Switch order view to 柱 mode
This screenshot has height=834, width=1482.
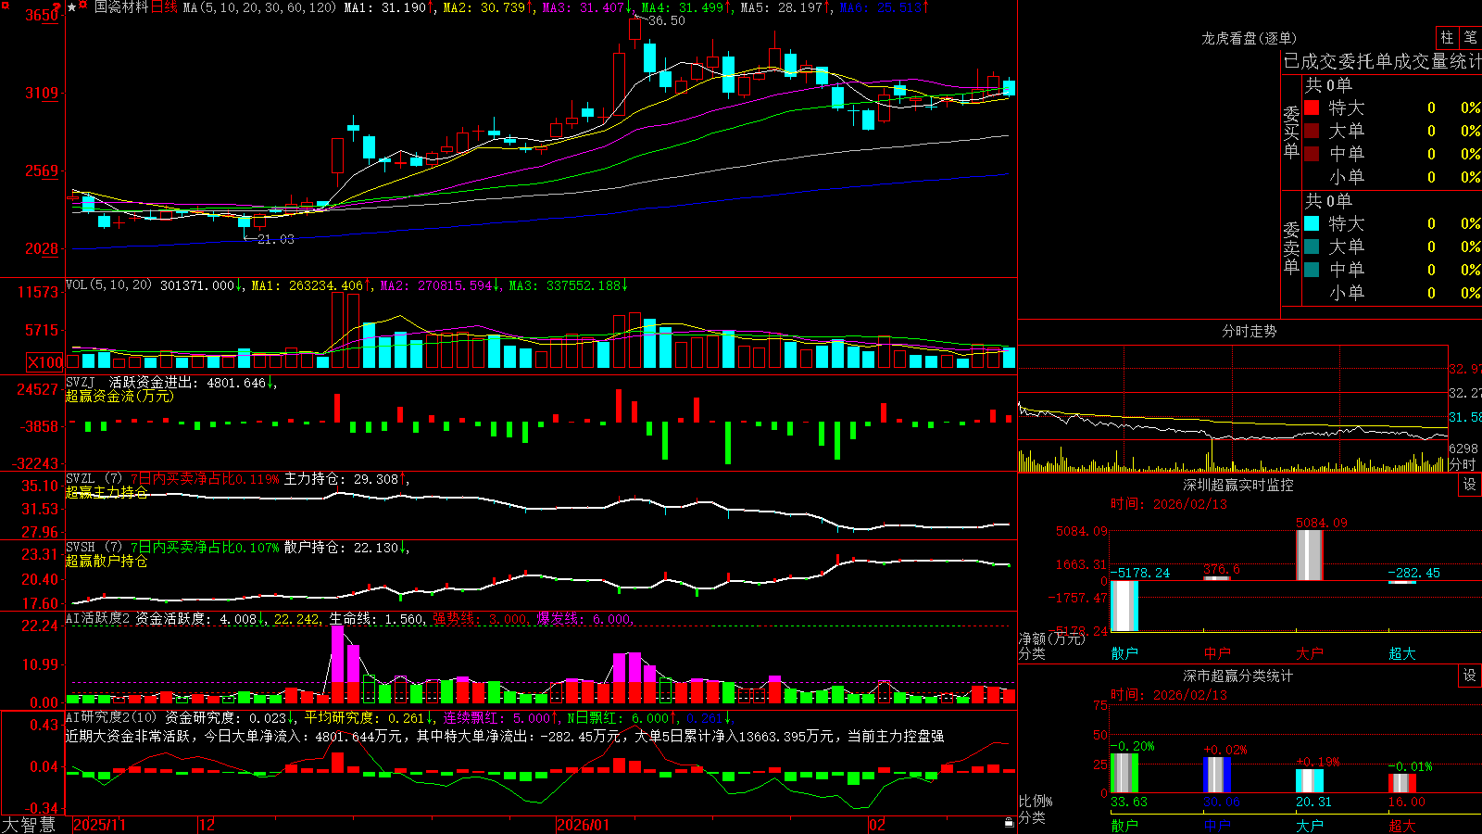click(1447, 38)
